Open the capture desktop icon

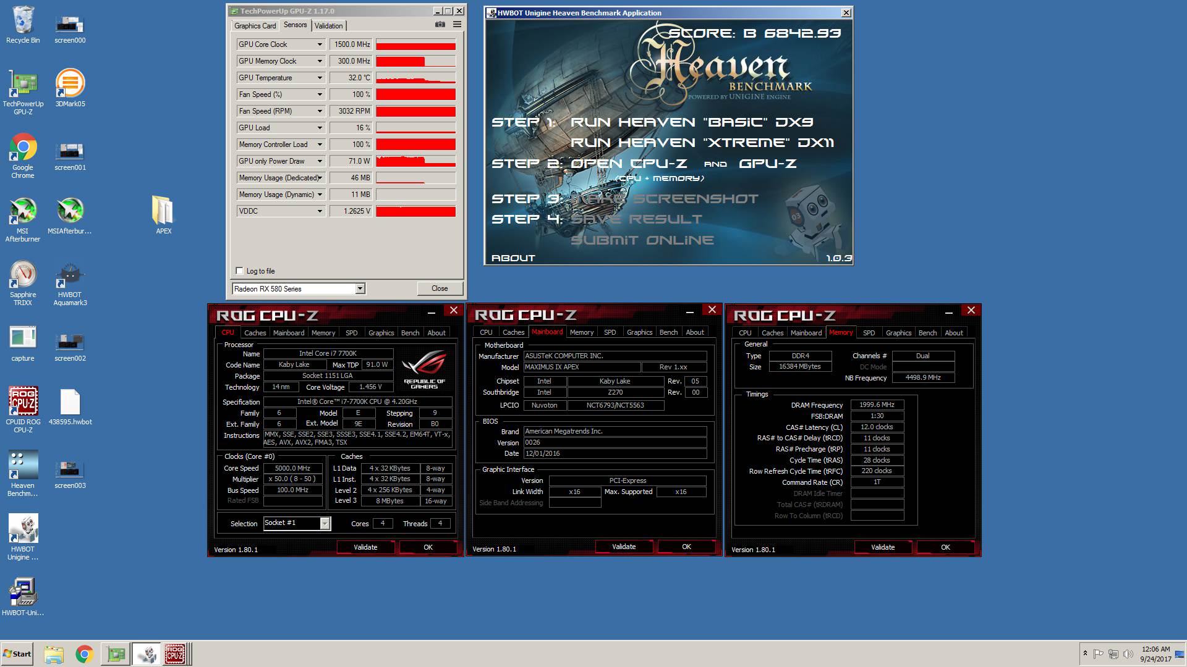23,343
